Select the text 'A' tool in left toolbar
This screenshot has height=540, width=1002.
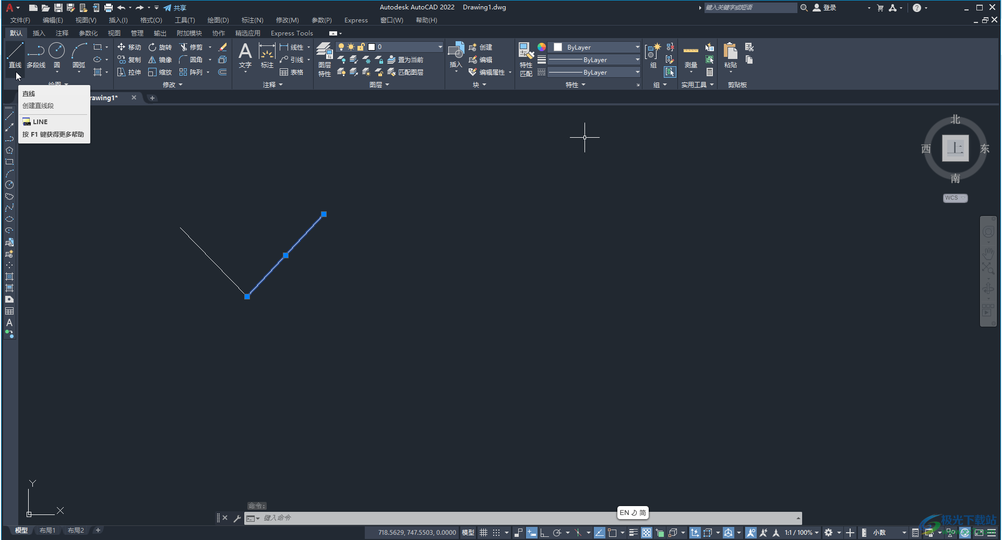point(9,322)
